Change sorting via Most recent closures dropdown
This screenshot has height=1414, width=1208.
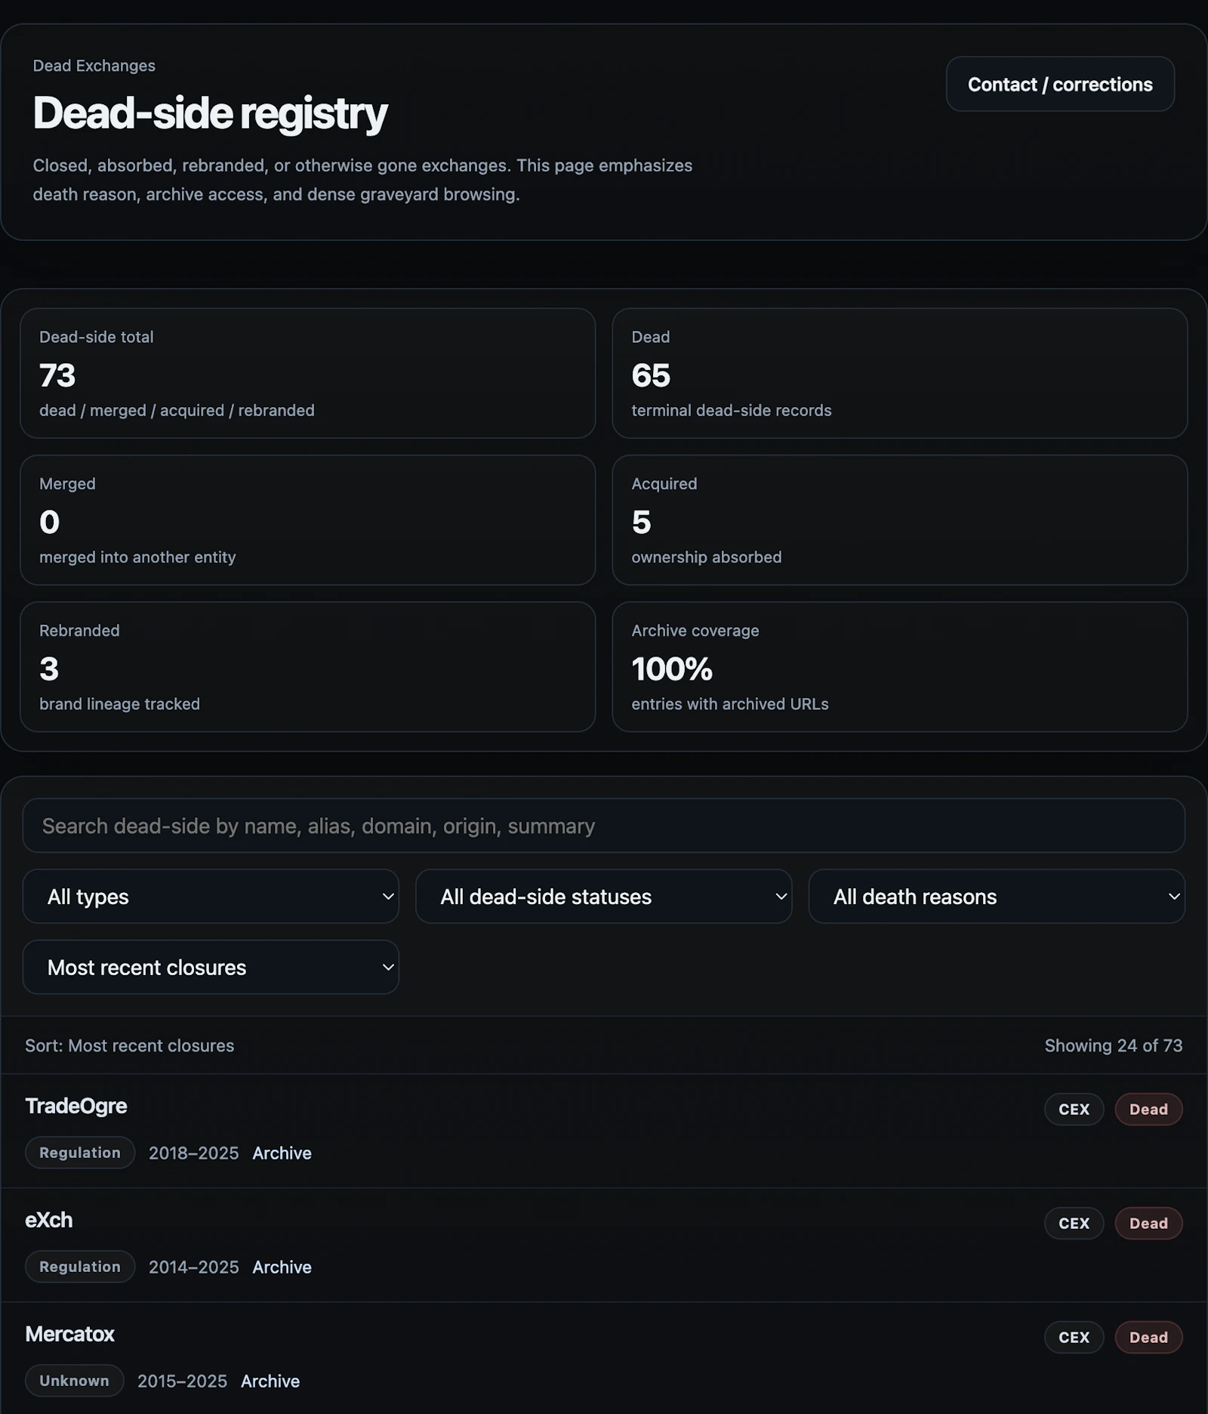point(211,967)
